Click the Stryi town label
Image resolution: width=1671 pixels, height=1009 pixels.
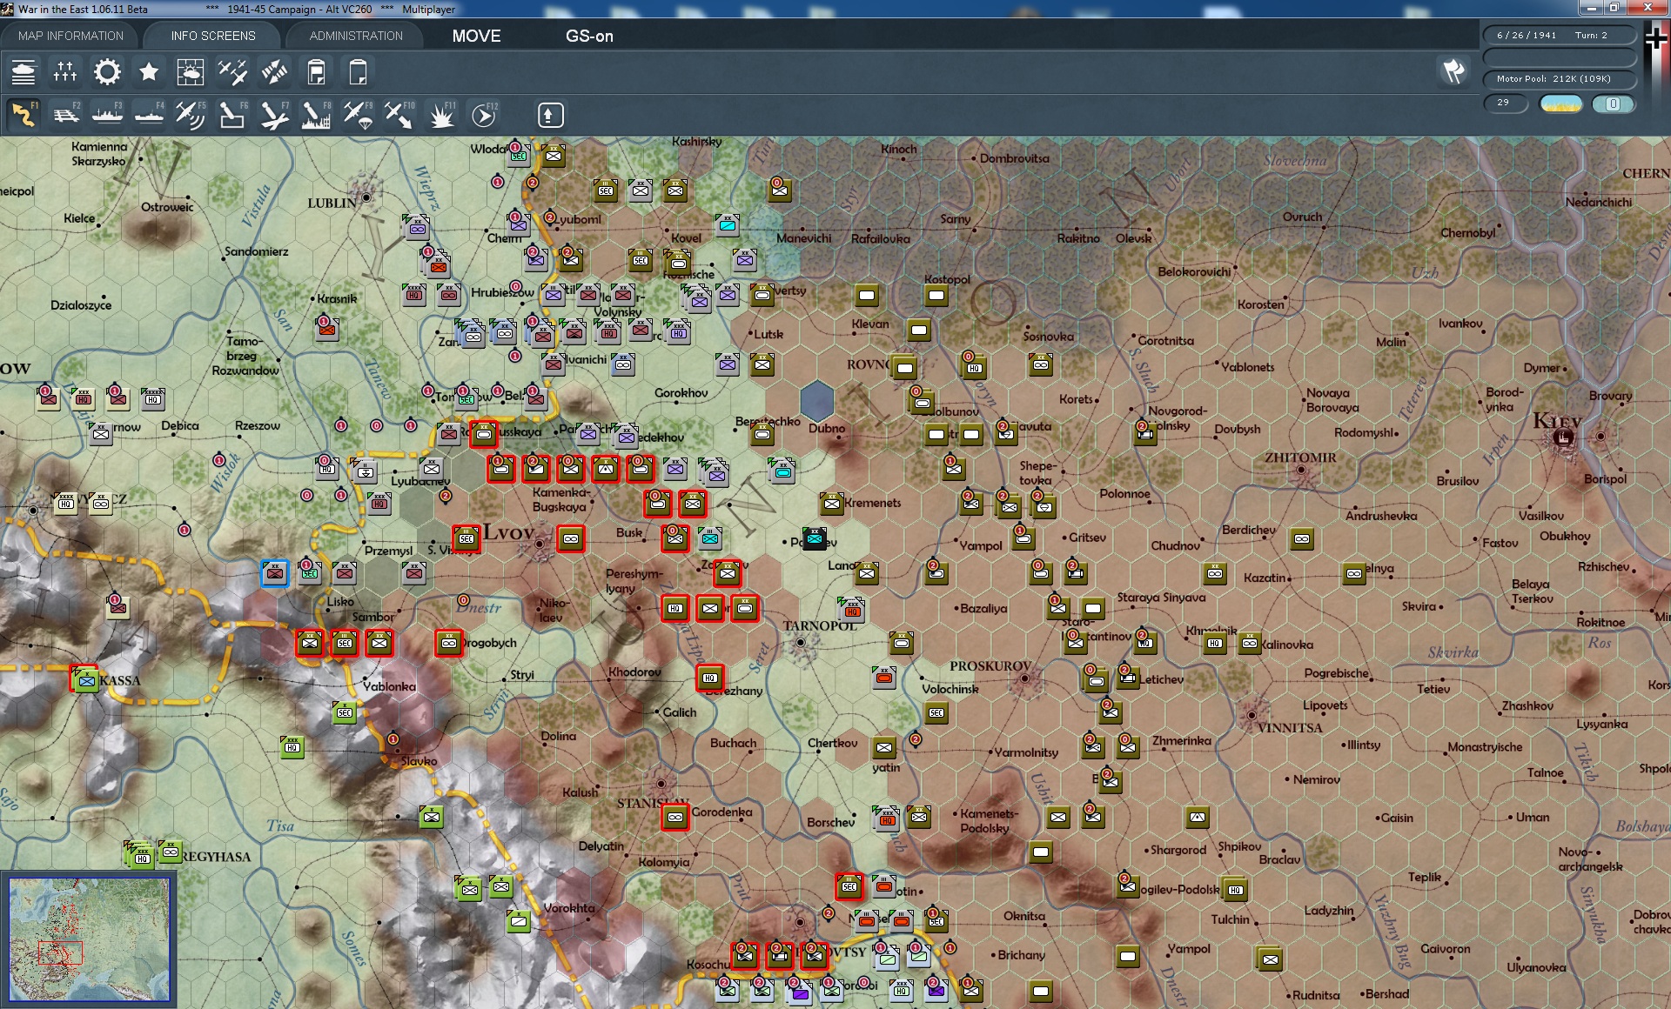click(522, 674)
